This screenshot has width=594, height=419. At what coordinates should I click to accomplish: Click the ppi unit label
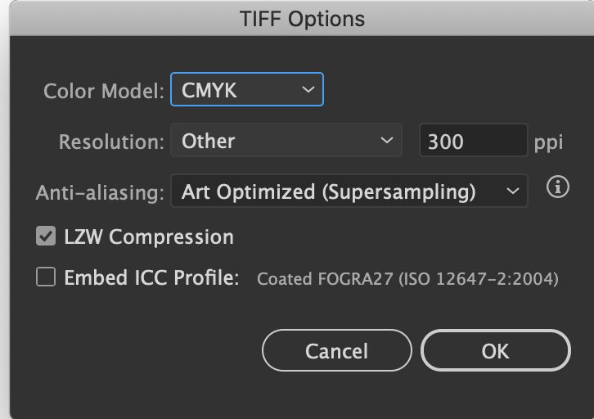[x=549, y=142]
